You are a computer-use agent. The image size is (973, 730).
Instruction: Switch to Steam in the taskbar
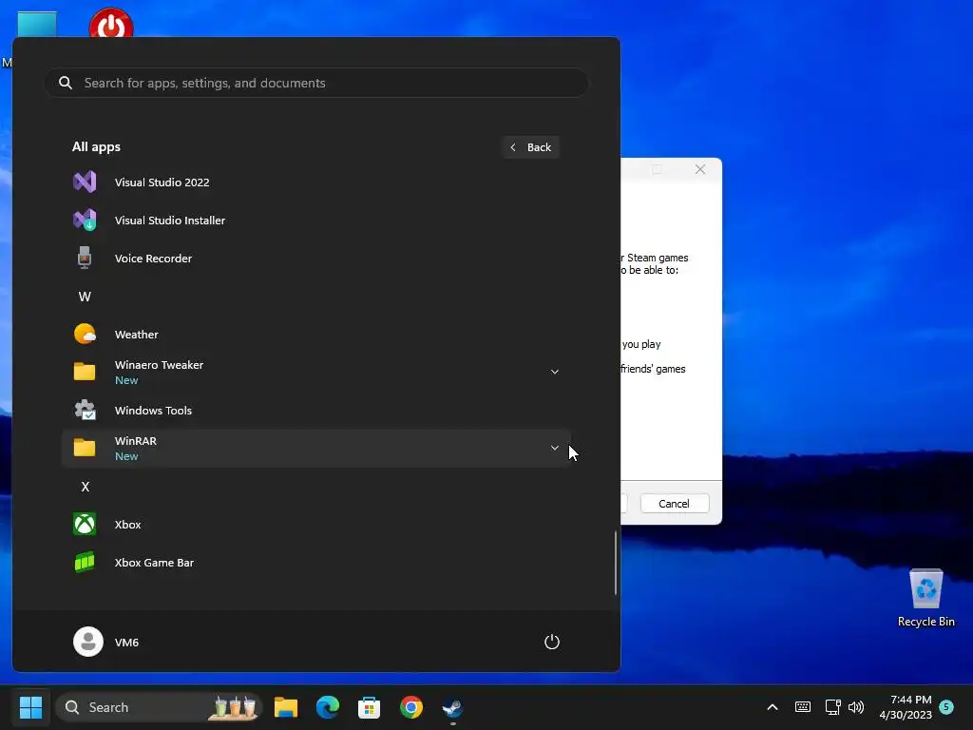click(x=452, y=707)
